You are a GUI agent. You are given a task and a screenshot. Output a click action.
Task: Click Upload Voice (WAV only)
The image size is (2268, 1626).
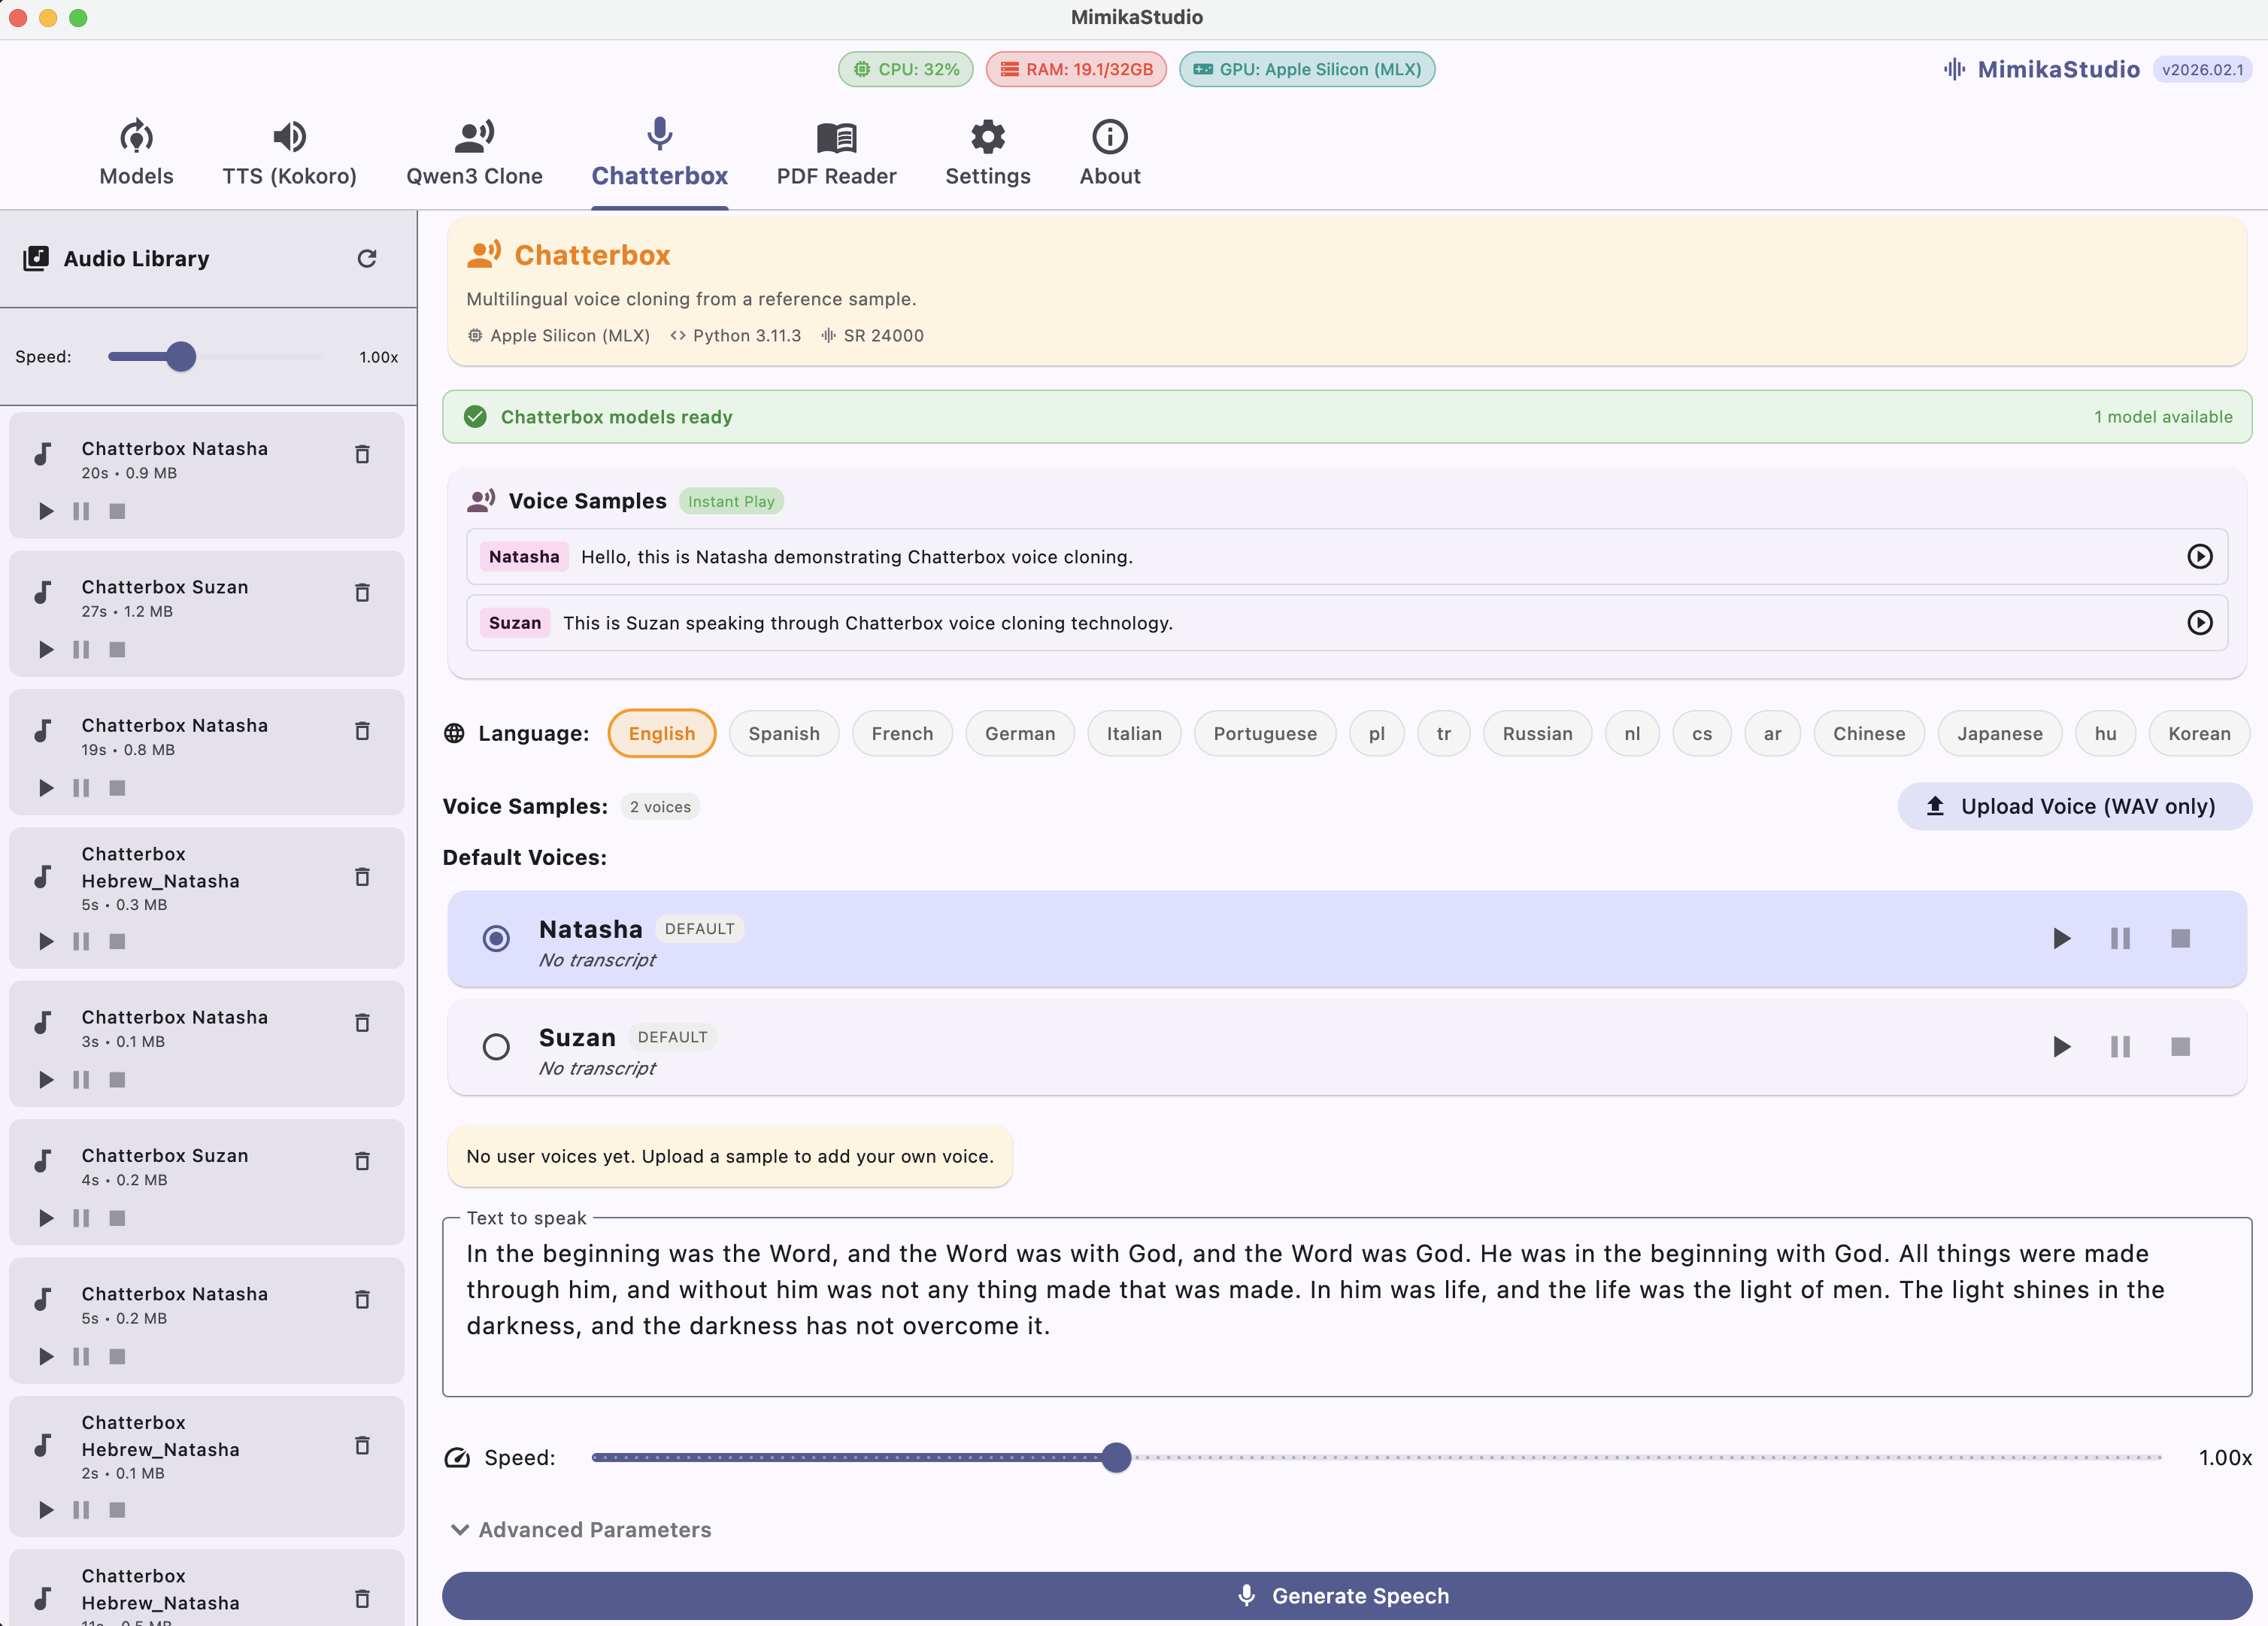(x=2074, y=806)
